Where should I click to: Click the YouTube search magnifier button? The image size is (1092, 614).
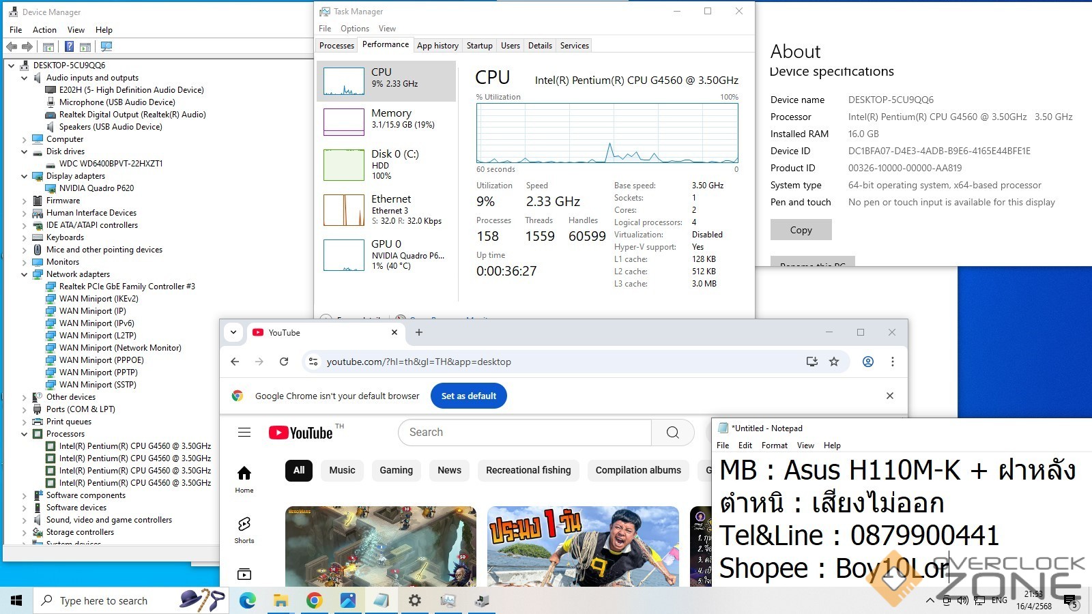point(672,433)
